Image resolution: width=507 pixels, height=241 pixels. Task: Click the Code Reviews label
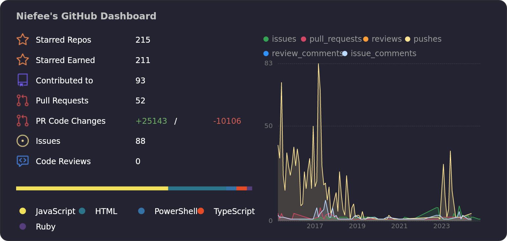[63, 162]
